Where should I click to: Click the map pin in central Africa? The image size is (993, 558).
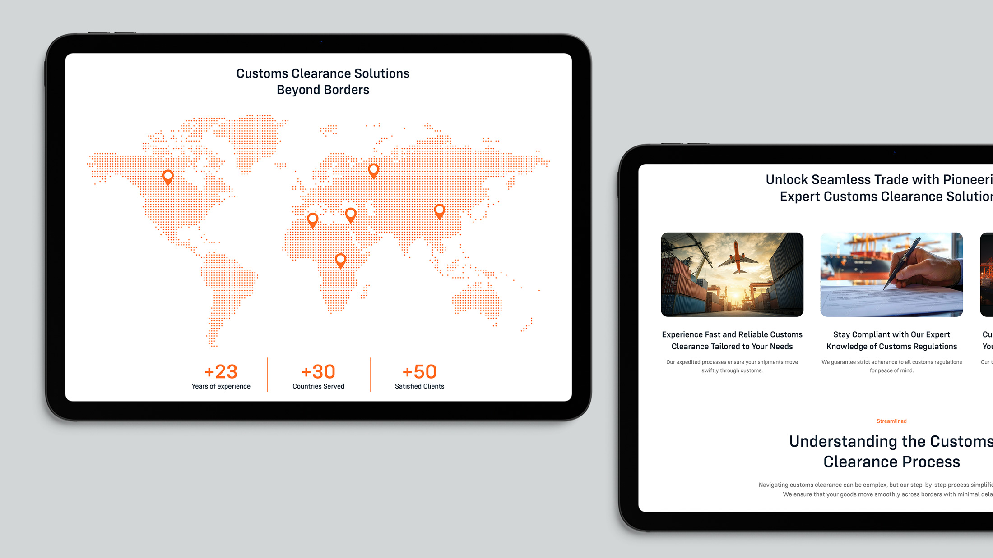tap(340, 260)
